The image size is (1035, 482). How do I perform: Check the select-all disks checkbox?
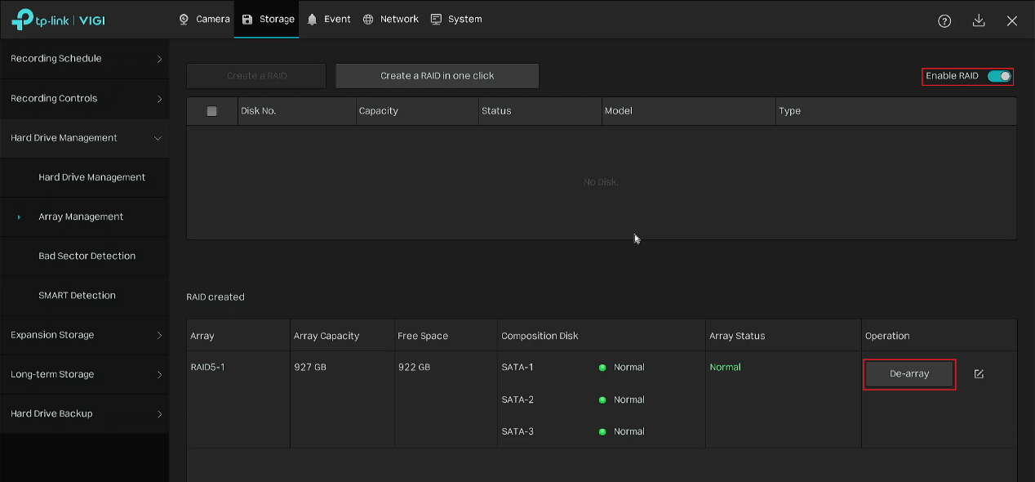tap(212, 111)
